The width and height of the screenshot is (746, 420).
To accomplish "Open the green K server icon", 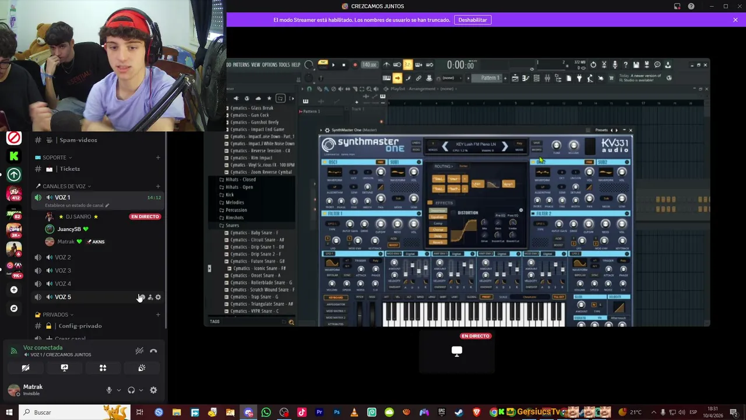I will pyautogui.click(x=14, y=156).
